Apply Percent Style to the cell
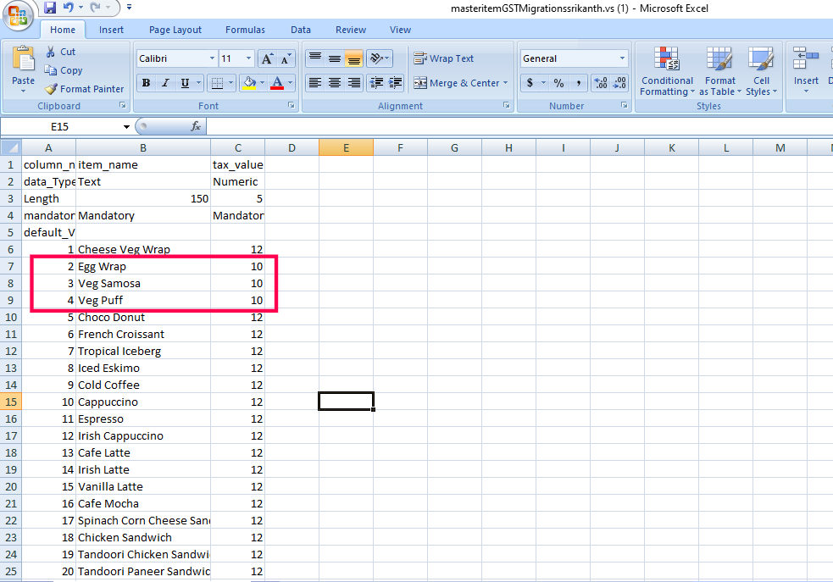Image resolution: width=833 pixels, height=582 pixels. point(558,83)
